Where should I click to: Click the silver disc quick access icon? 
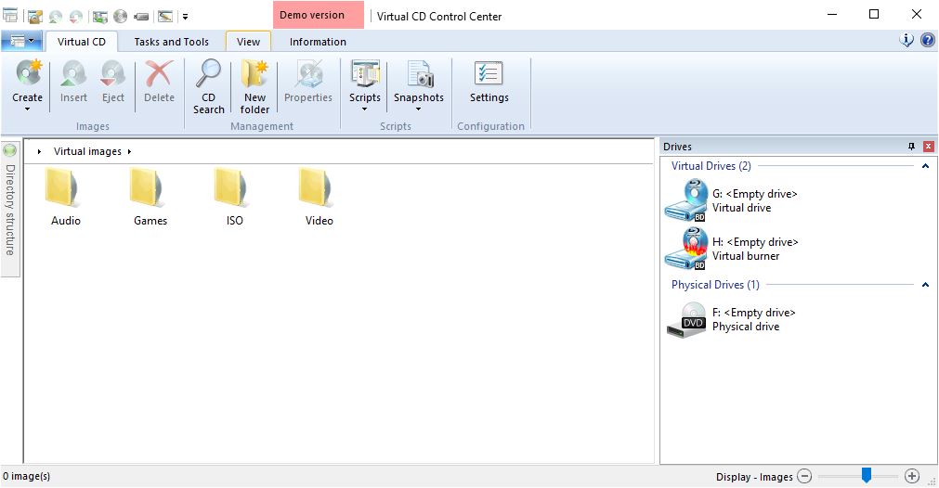(x=121, y=16)
